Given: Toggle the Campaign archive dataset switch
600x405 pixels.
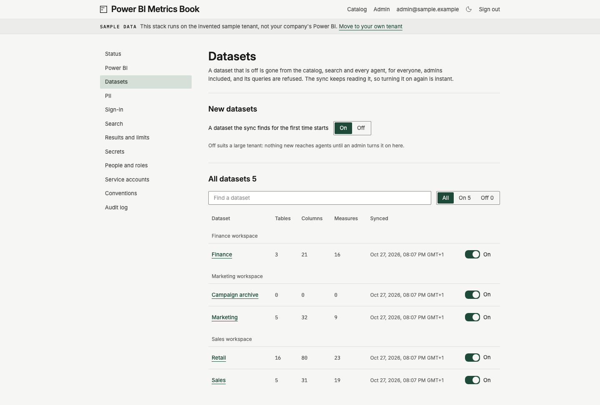Looking at the screenshot, I should pyautogui.click(x=472, y=295).
